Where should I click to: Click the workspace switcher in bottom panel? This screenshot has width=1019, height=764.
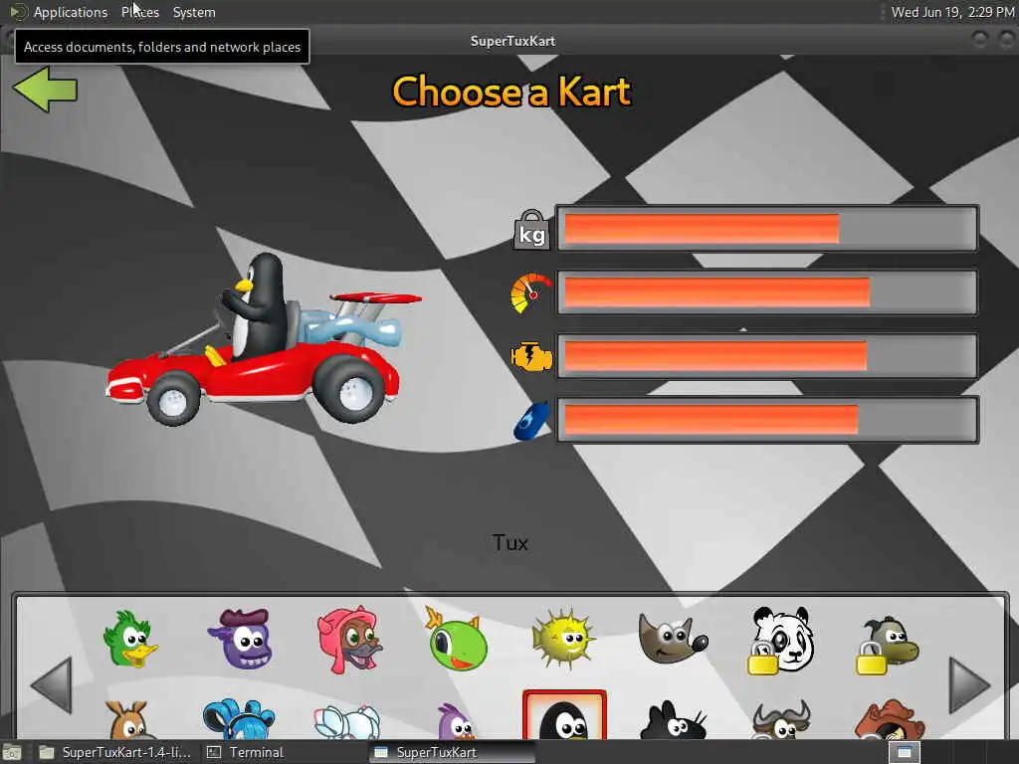pyautogui.click(x=904, y=752)
